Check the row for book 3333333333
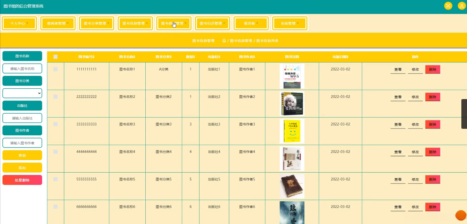Screen dimensions: 467x224 click(56, 124)
